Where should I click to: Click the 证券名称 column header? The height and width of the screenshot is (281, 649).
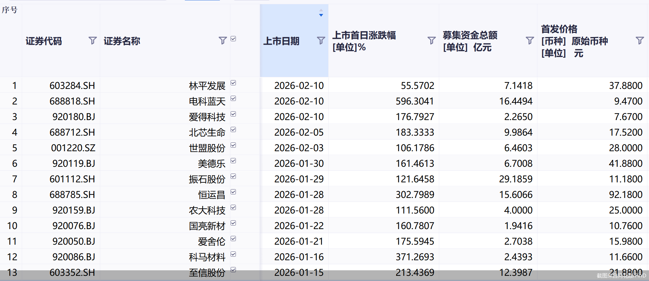click(122, 41)
